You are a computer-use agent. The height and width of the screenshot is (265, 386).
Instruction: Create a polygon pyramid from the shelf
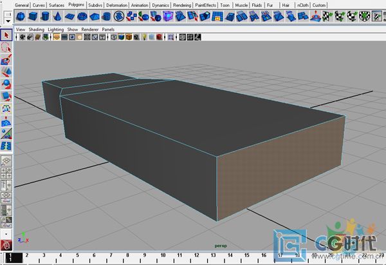(x=95, y=17)
